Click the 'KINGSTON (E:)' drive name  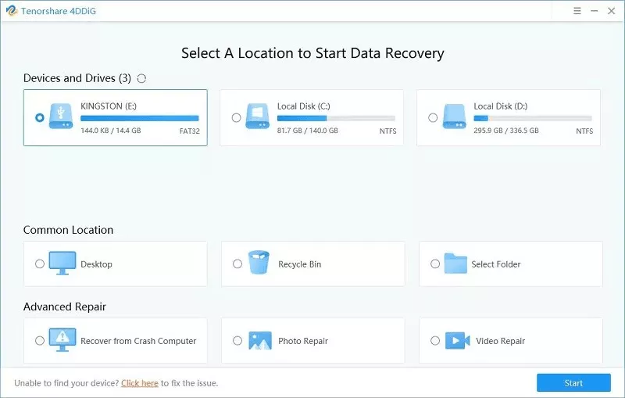pyautogui.click(x=109, y=106)
